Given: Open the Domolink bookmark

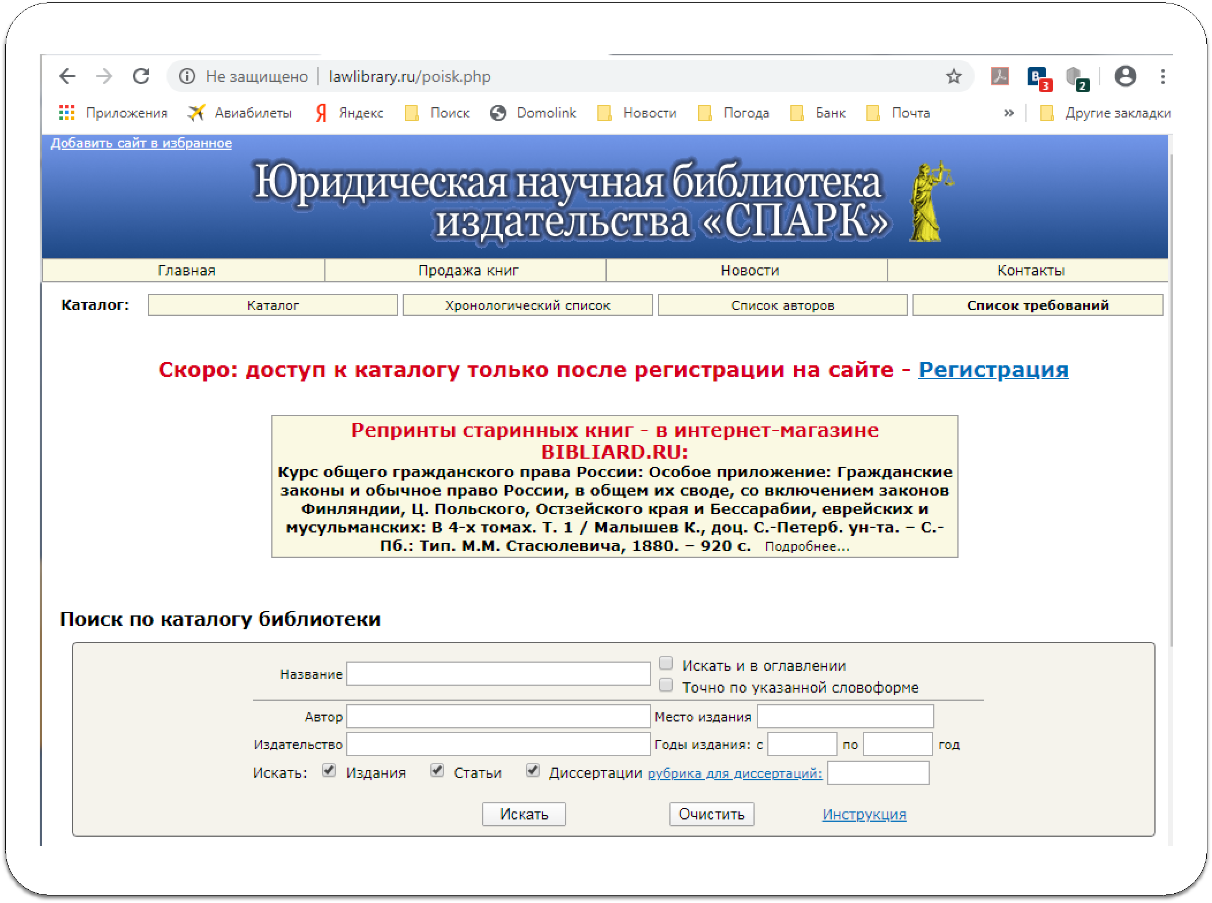Looking at the screenshot, I should [x=533, y=113].
